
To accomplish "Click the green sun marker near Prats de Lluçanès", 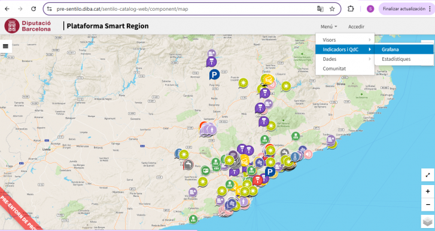I will tap(244, 83).
